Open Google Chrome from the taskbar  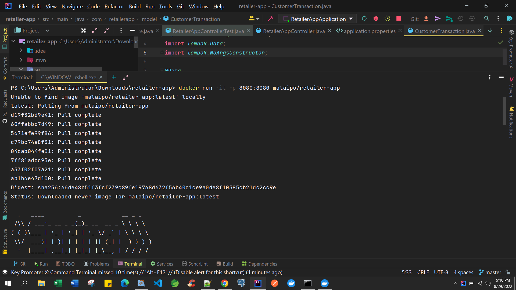pos(224,283)
